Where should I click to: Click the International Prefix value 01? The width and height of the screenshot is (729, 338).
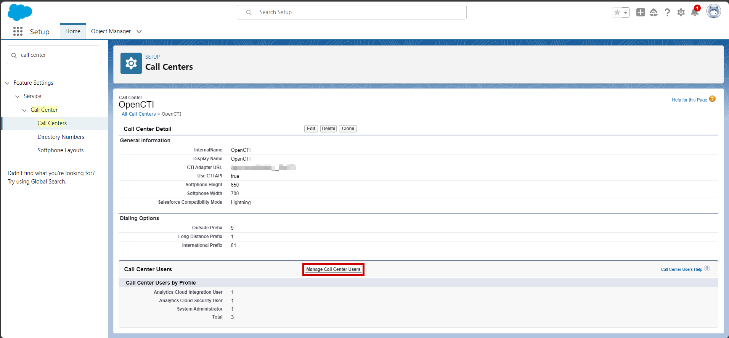[x=233, y=246]
